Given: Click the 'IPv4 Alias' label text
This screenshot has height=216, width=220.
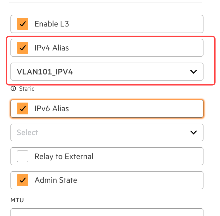Looking at the screenshot, I should (52, 48).
